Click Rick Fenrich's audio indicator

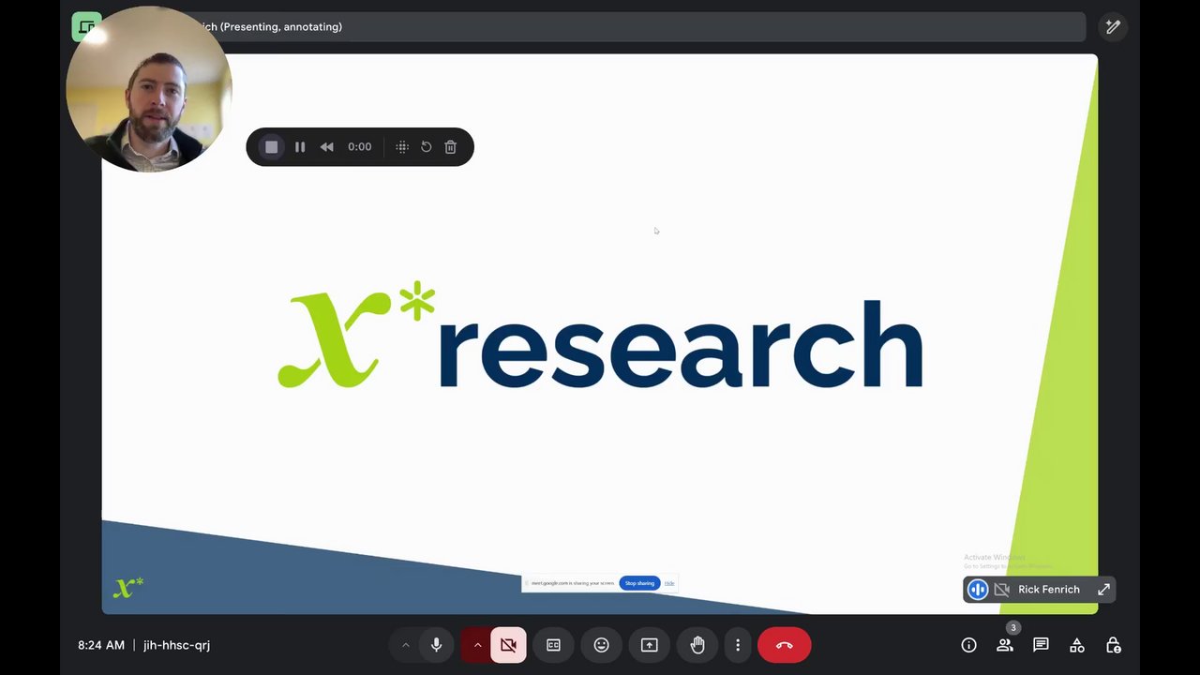tap(978, 590)
